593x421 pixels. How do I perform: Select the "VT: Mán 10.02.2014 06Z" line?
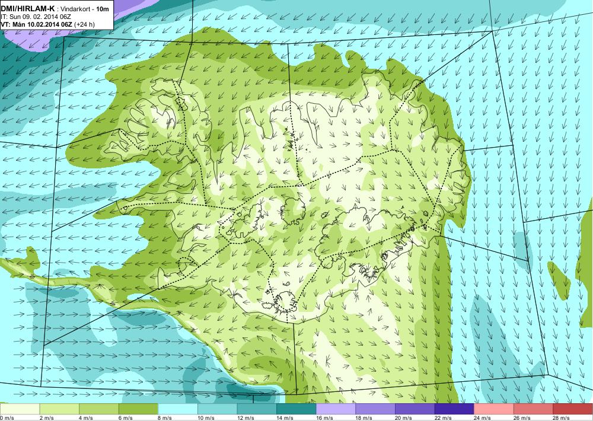tap(36, 24)
